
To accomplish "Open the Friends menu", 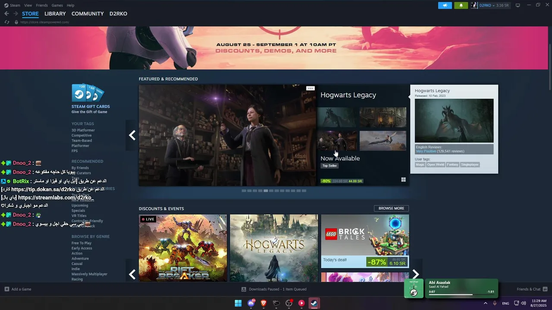I will point(42,5).
